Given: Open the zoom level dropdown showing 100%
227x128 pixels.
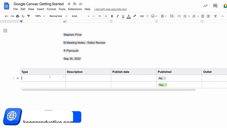Looking at the screenshot, I should click(x=40, y=16).
